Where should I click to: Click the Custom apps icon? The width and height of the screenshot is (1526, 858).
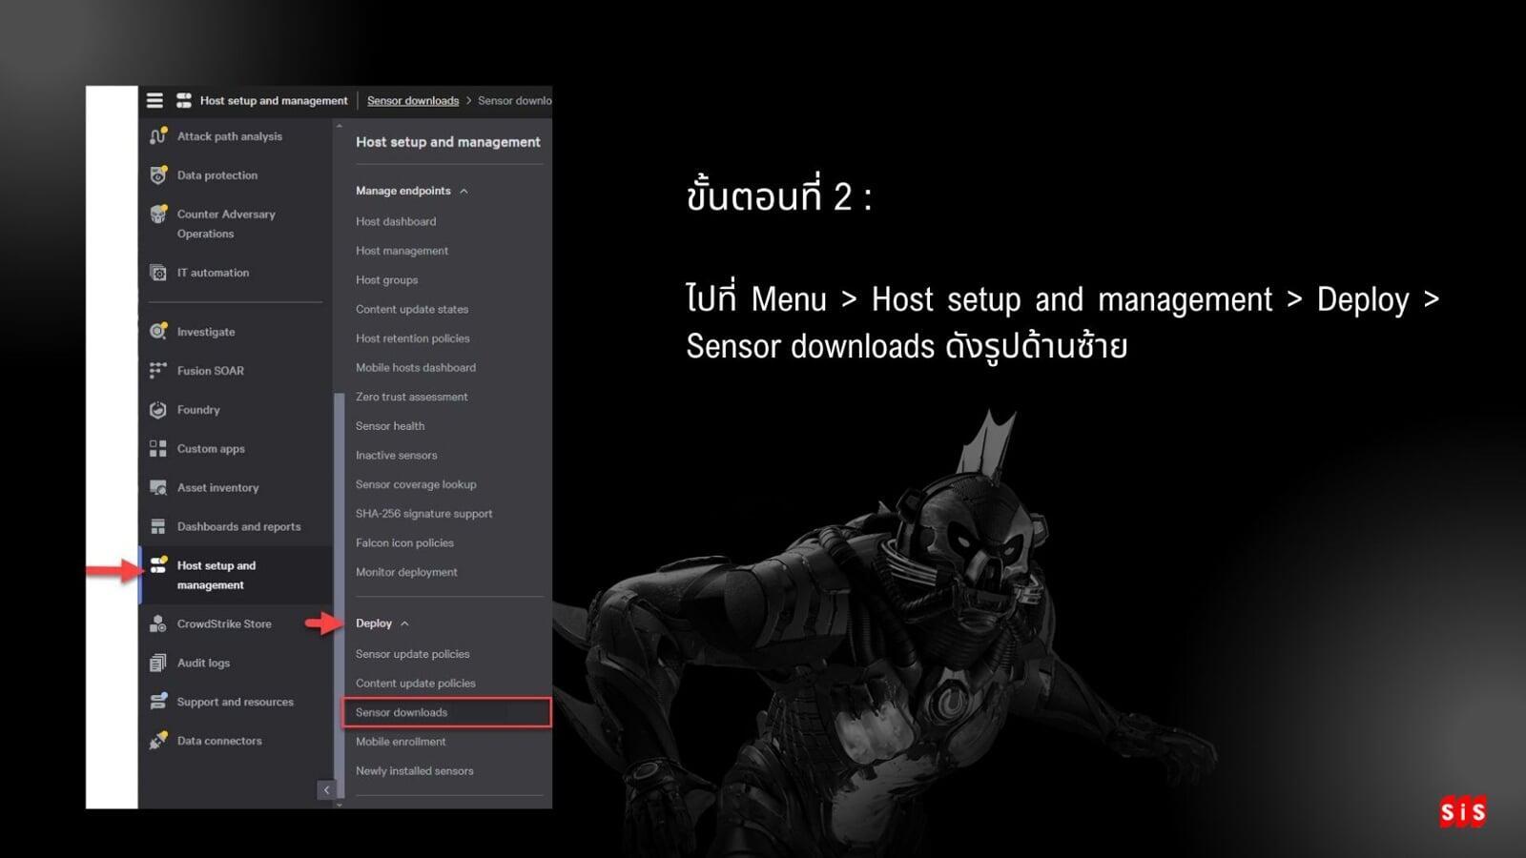158,449
